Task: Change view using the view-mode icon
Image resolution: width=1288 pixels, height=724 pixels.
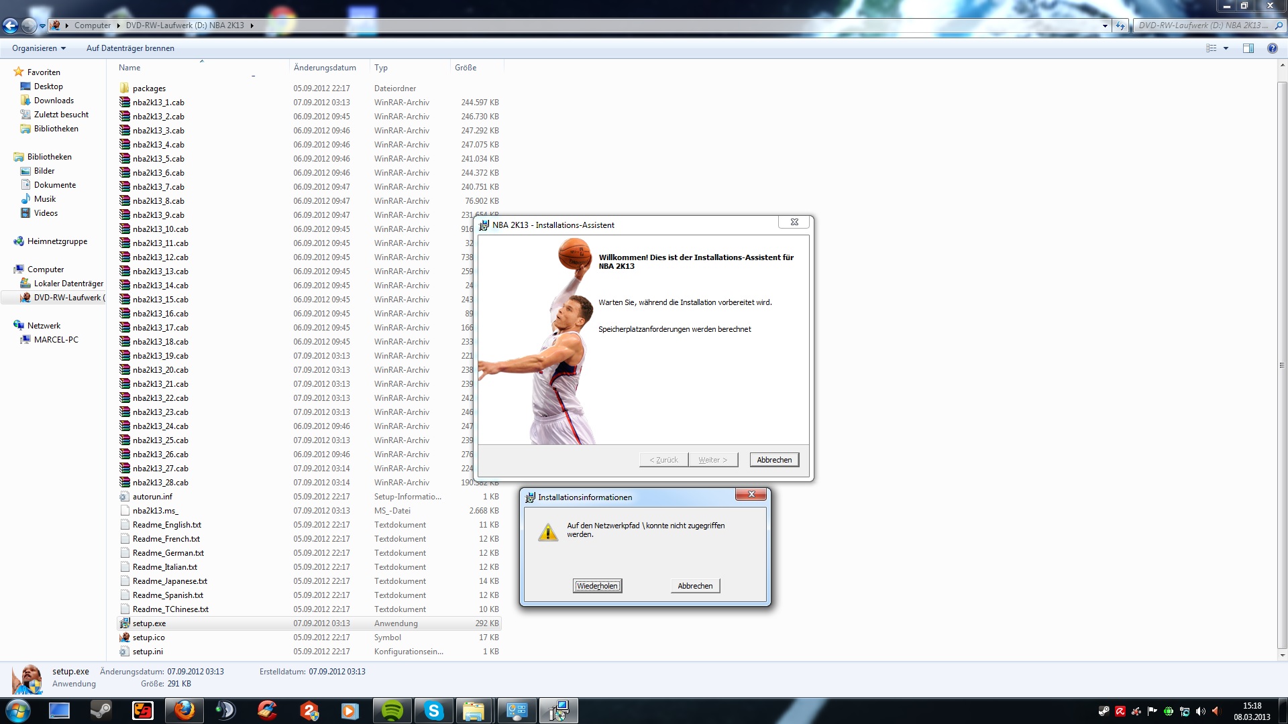Action: pyautogui.click(x=1211, y=48)
